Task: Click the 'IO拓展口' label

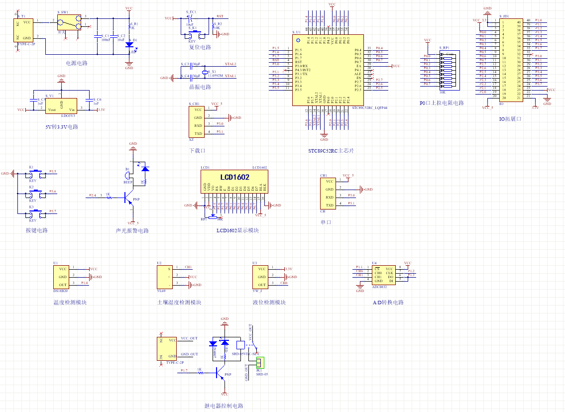Action: pyautogui.click(x=510, y=119)
